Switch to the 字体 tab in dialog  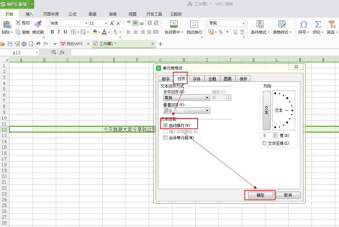coord(197,79)
